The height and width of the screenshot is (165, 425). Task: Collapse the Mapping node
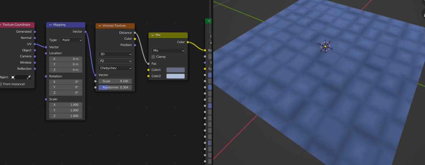click(50, 25)
